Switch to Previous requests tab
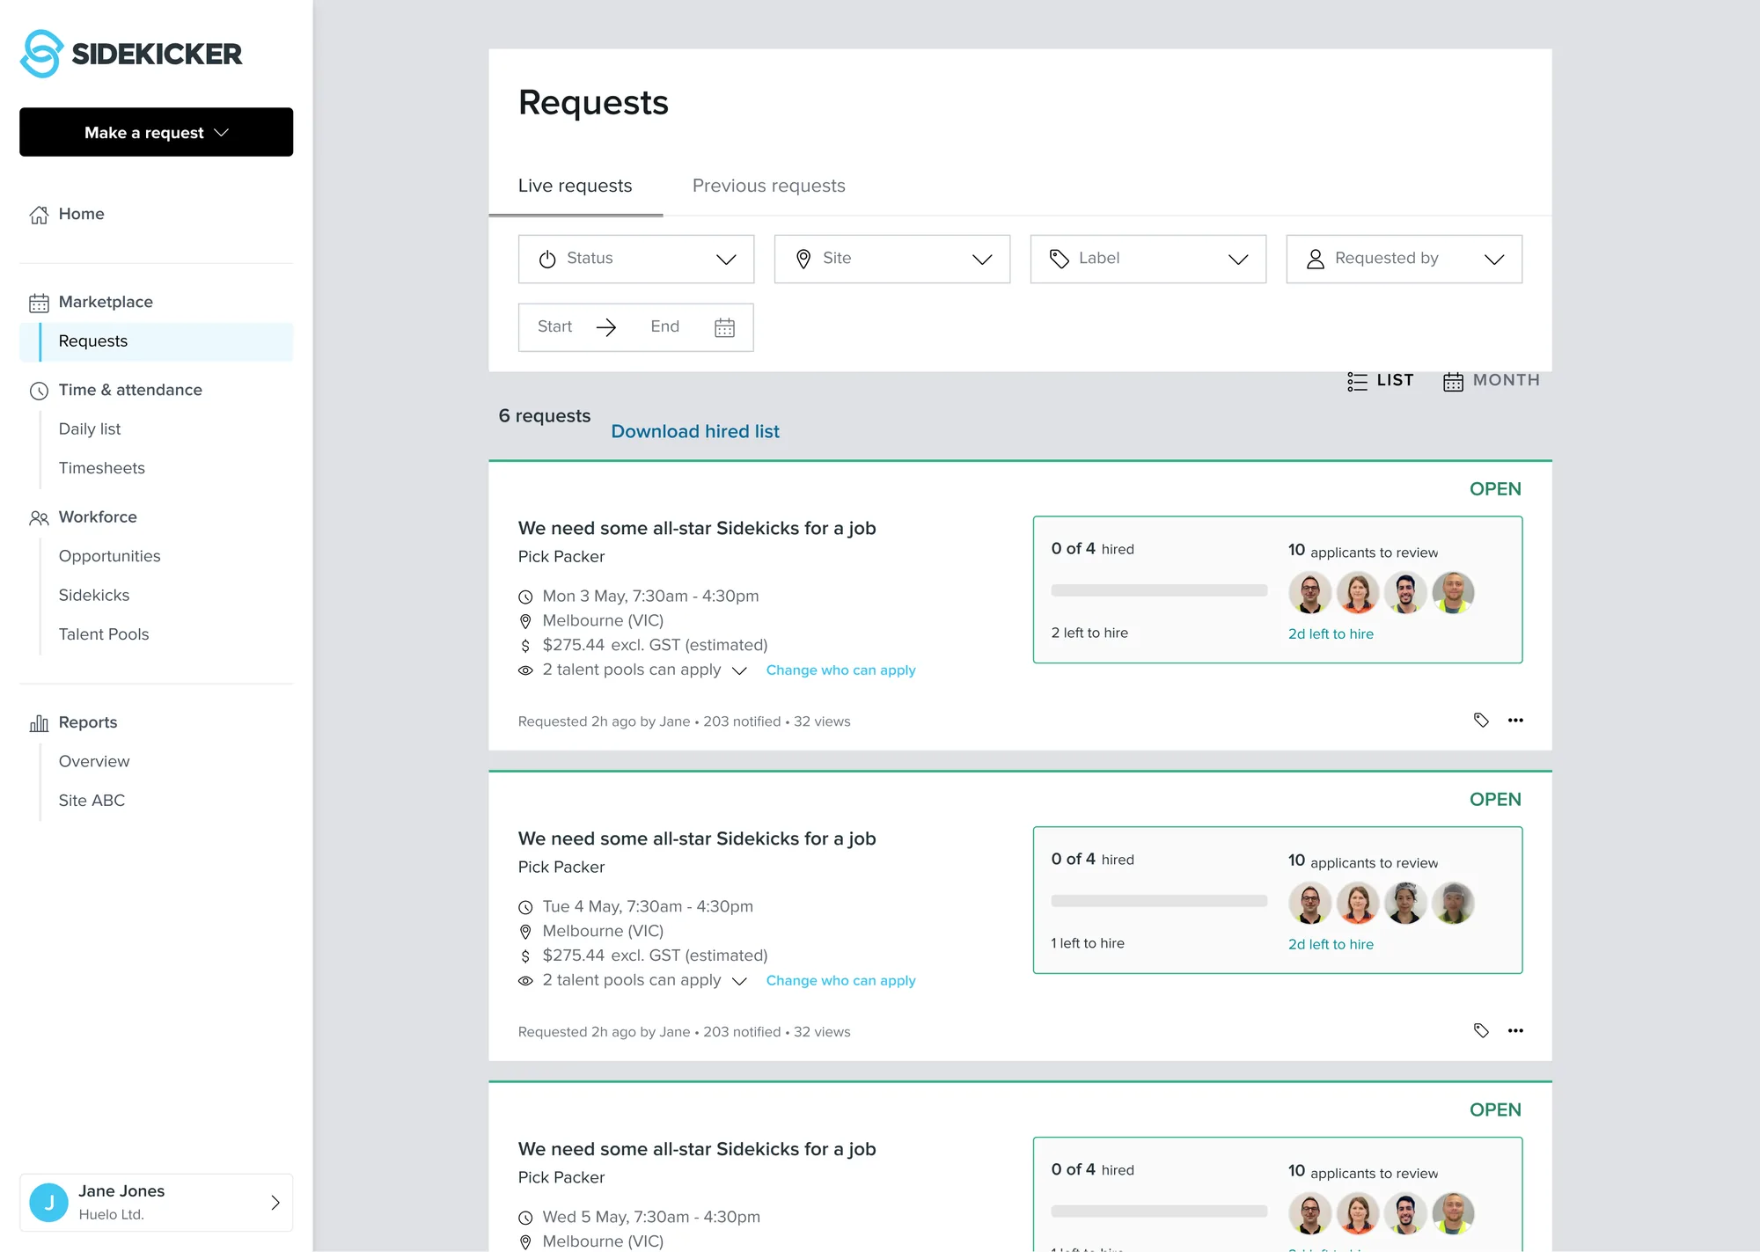Screen dimensions: 1760x1252 768,186
